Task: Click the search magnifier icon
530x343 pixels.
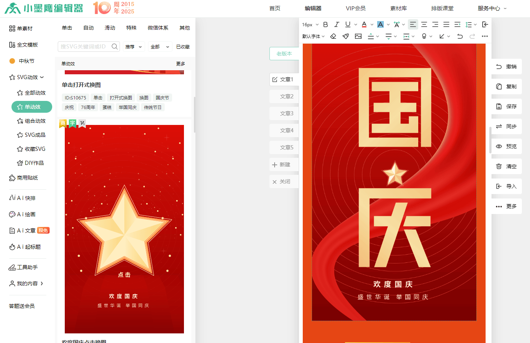Action: (x=115, y=47)
